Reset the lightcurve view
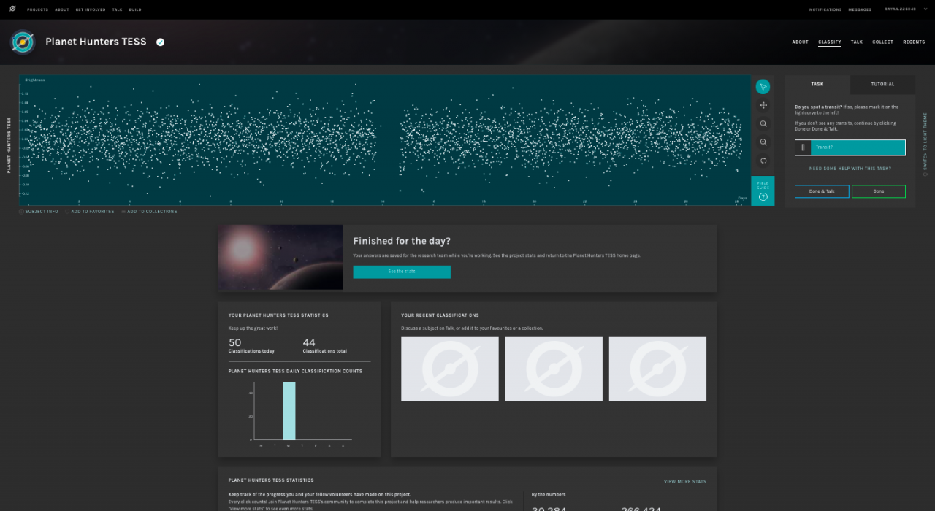Viewport: 935px width, 511px height. (x=763, y=161)
